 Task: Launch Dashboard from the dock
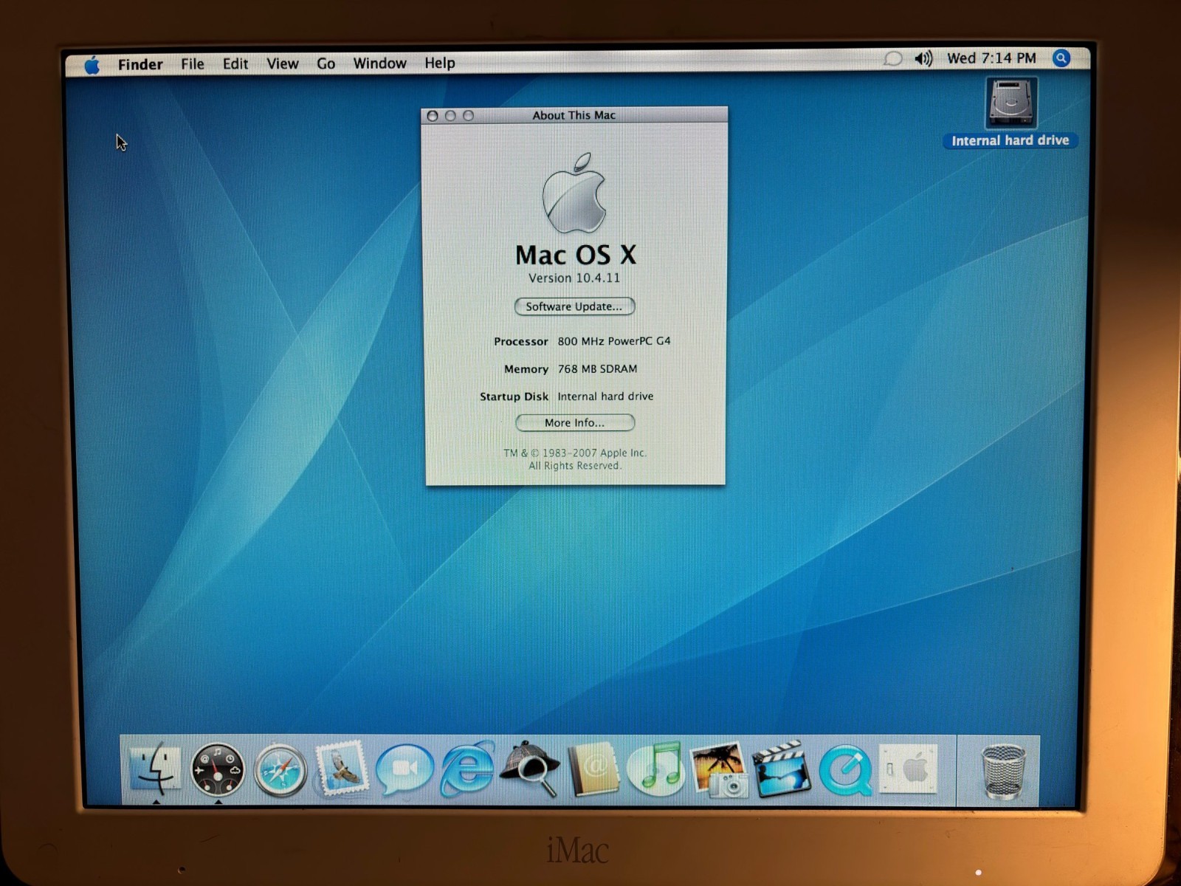[x=217, y=770]
